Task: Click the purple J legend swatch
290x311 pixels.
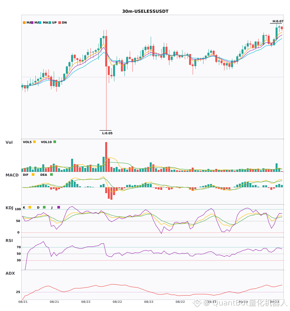Action: [59, 207]
